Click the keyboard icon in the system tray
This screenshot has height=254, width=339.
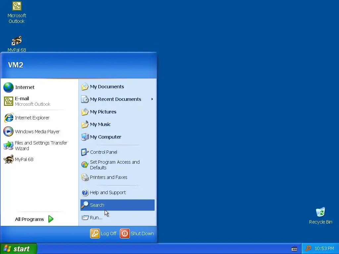coord(294,249)
